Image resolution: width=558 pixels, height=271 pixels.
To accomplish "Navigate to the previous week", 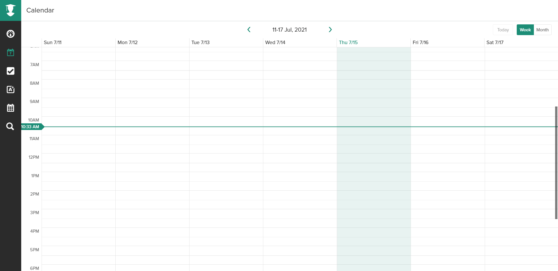I will click(x=249, y=29).
